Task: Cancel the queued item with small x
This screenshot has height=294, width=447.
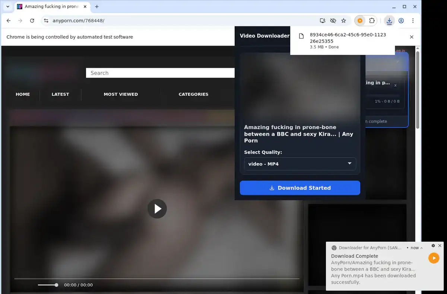Action: click(x=395, y=85)
